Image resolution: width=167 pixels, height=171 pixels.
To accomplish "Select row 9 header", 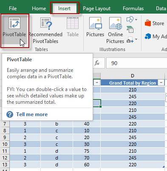I will (5, 137).
